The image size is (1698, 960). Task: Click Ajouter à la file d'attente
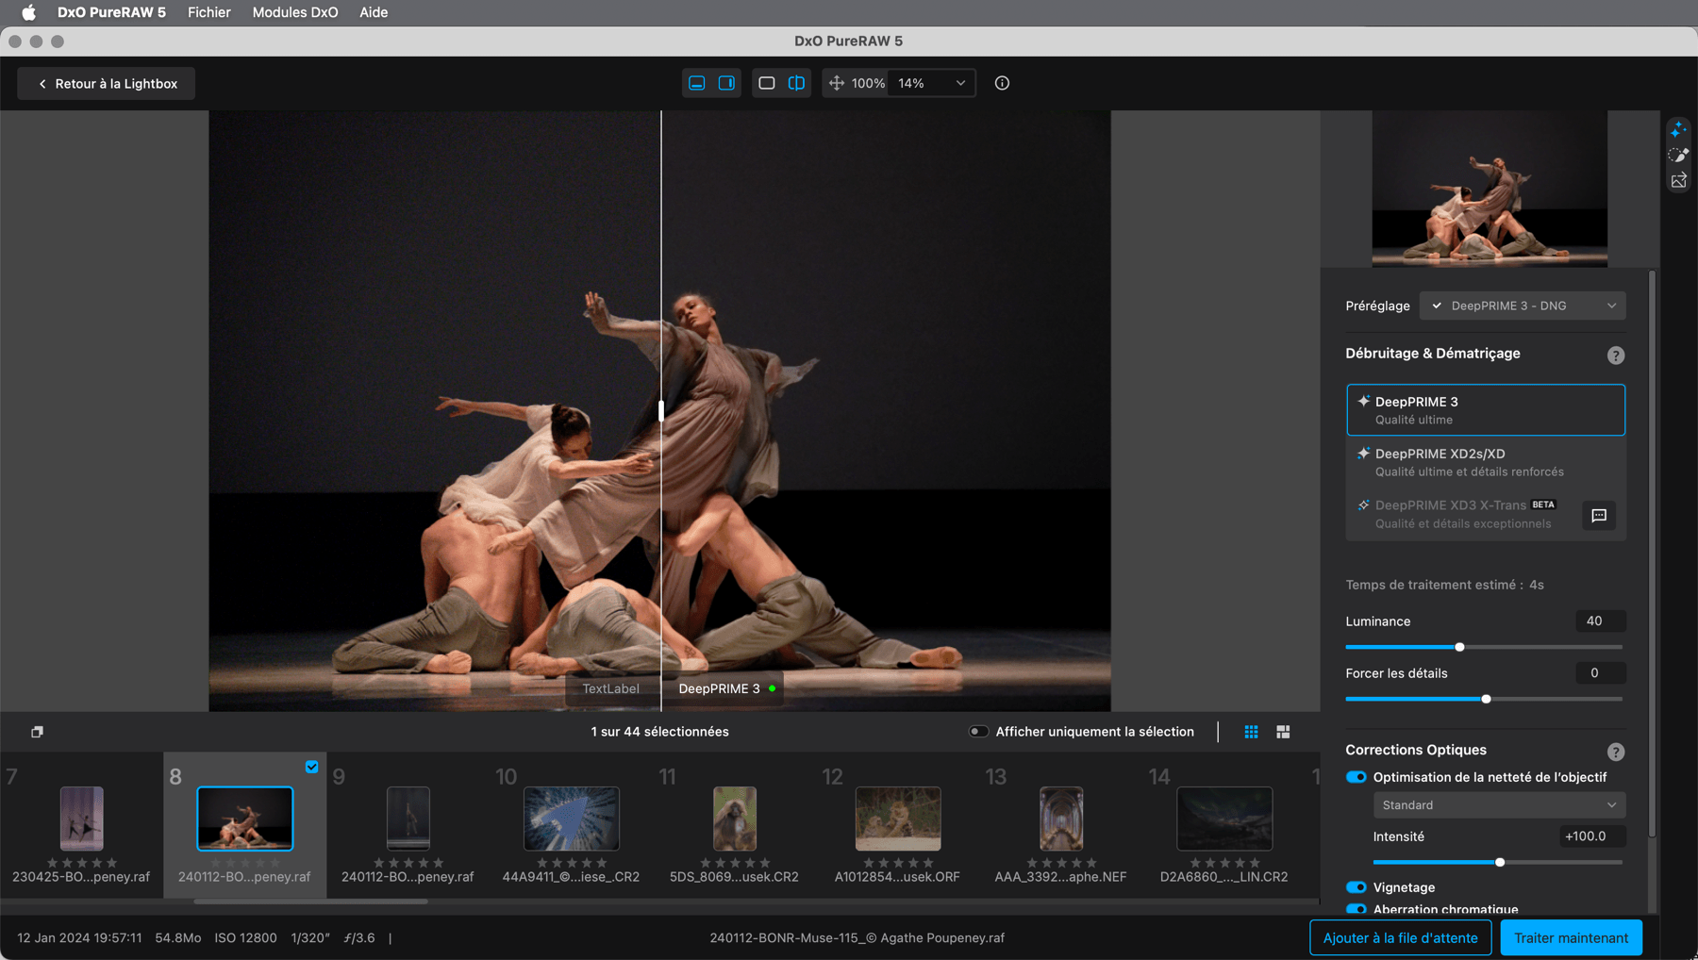1400,937
